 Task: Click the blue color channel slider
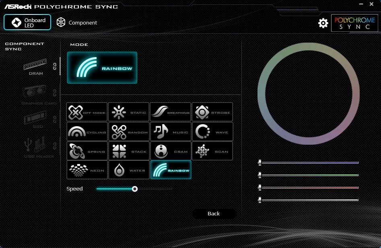coord(308,162)
